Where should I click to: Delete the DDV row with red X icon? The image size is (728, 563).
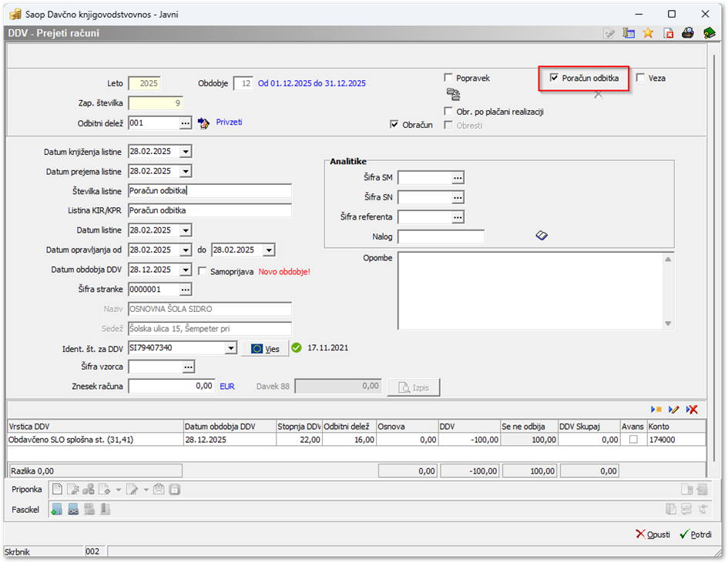click(x=692, y=410)
